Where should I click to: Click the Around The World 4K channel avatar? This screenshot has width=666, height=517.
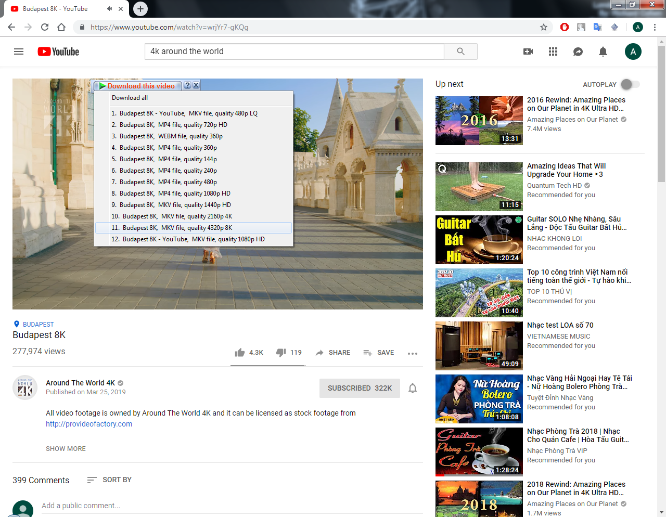25,387
